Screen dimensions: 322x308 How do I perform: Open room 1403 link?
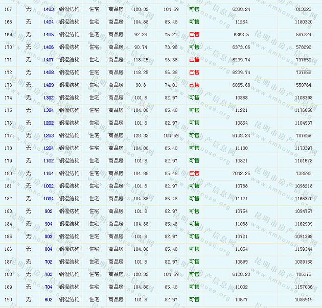[x=49, y=10]
